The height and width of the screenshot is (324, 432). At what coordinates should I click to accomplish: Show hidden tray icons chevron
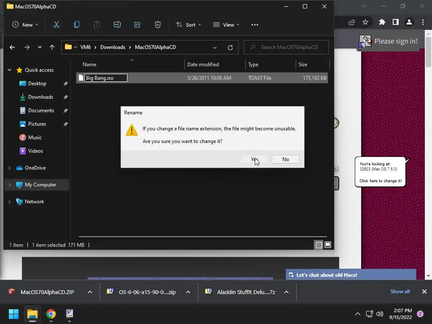(x=358, y=314)
